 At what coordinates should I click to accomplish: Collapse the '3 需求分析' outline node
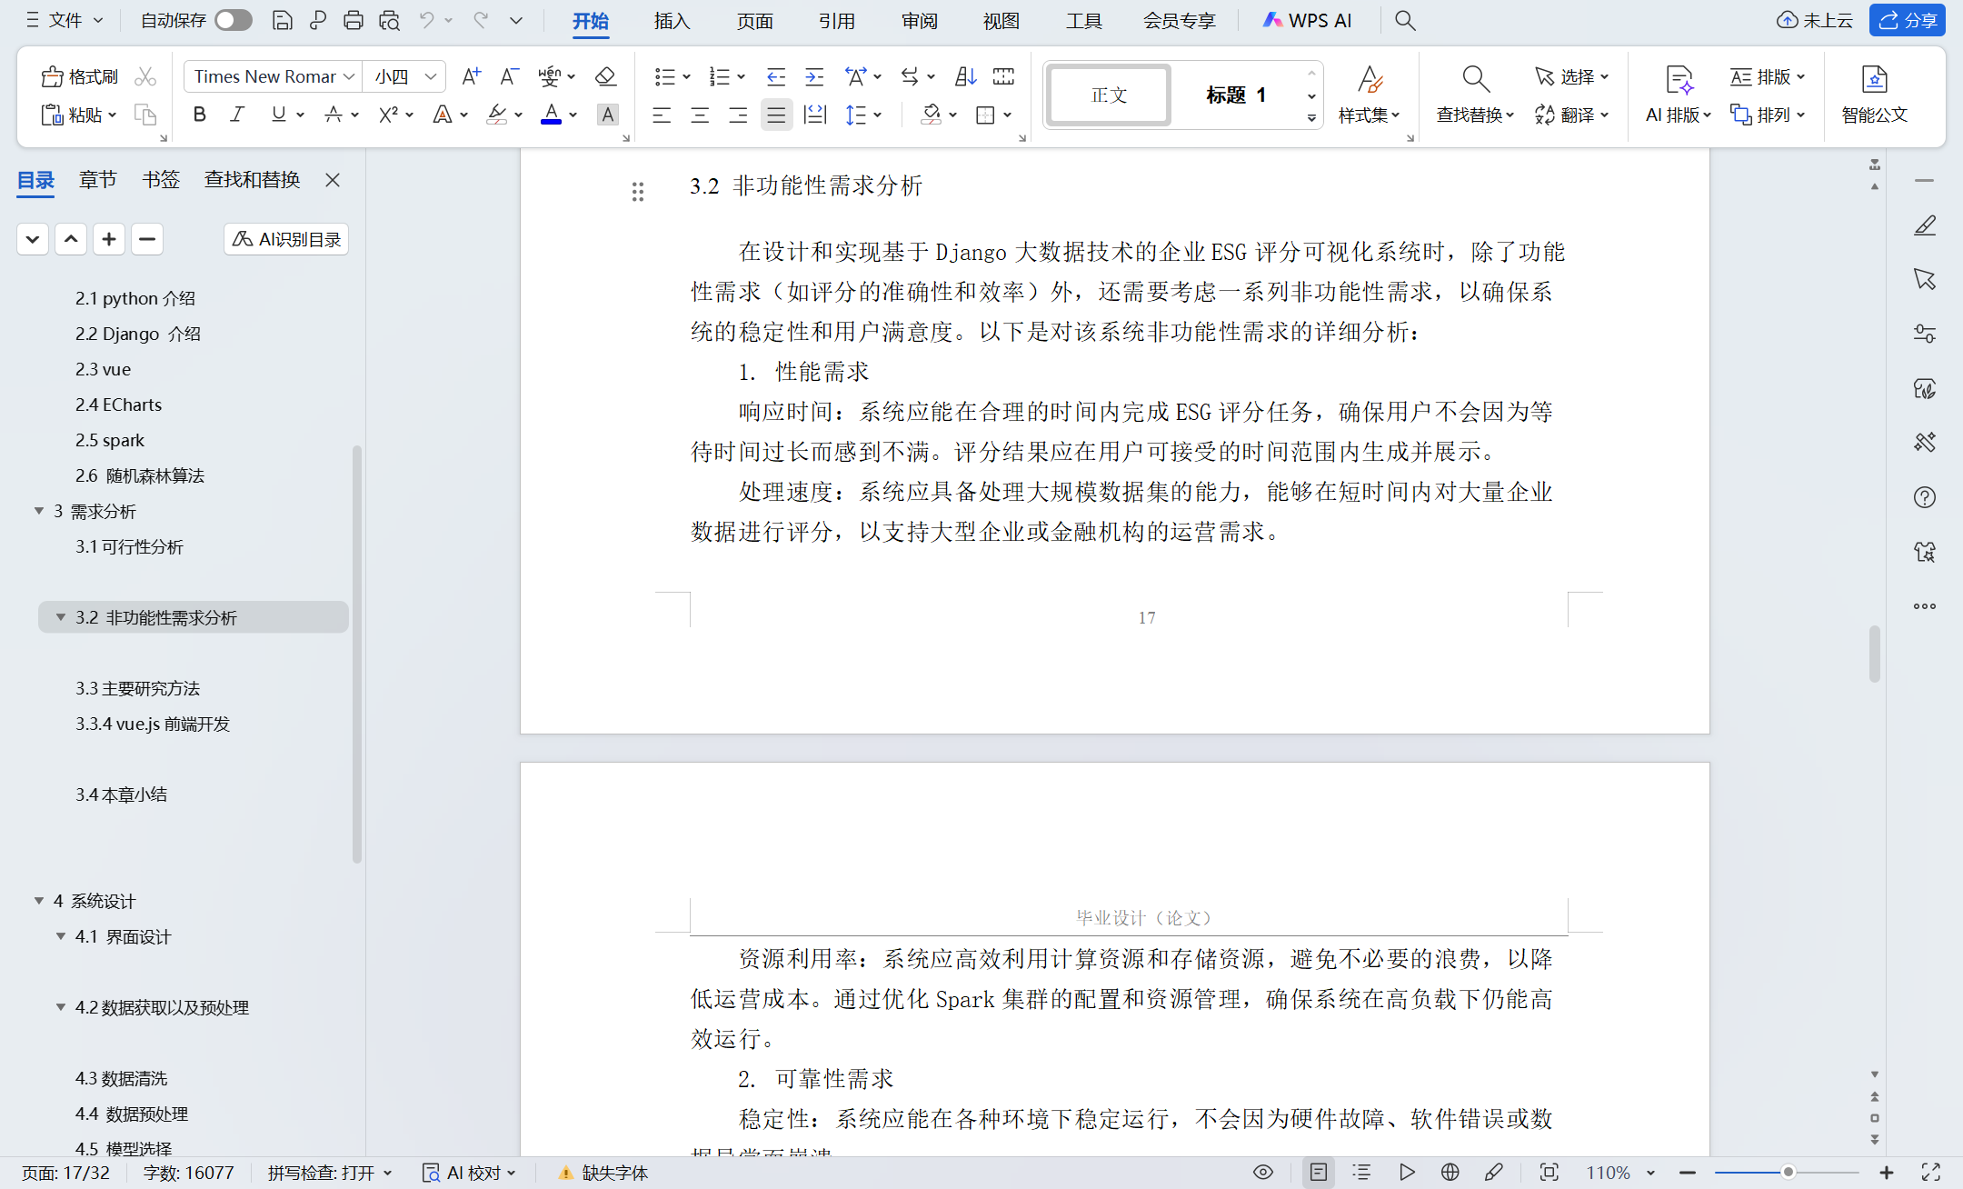39,511
